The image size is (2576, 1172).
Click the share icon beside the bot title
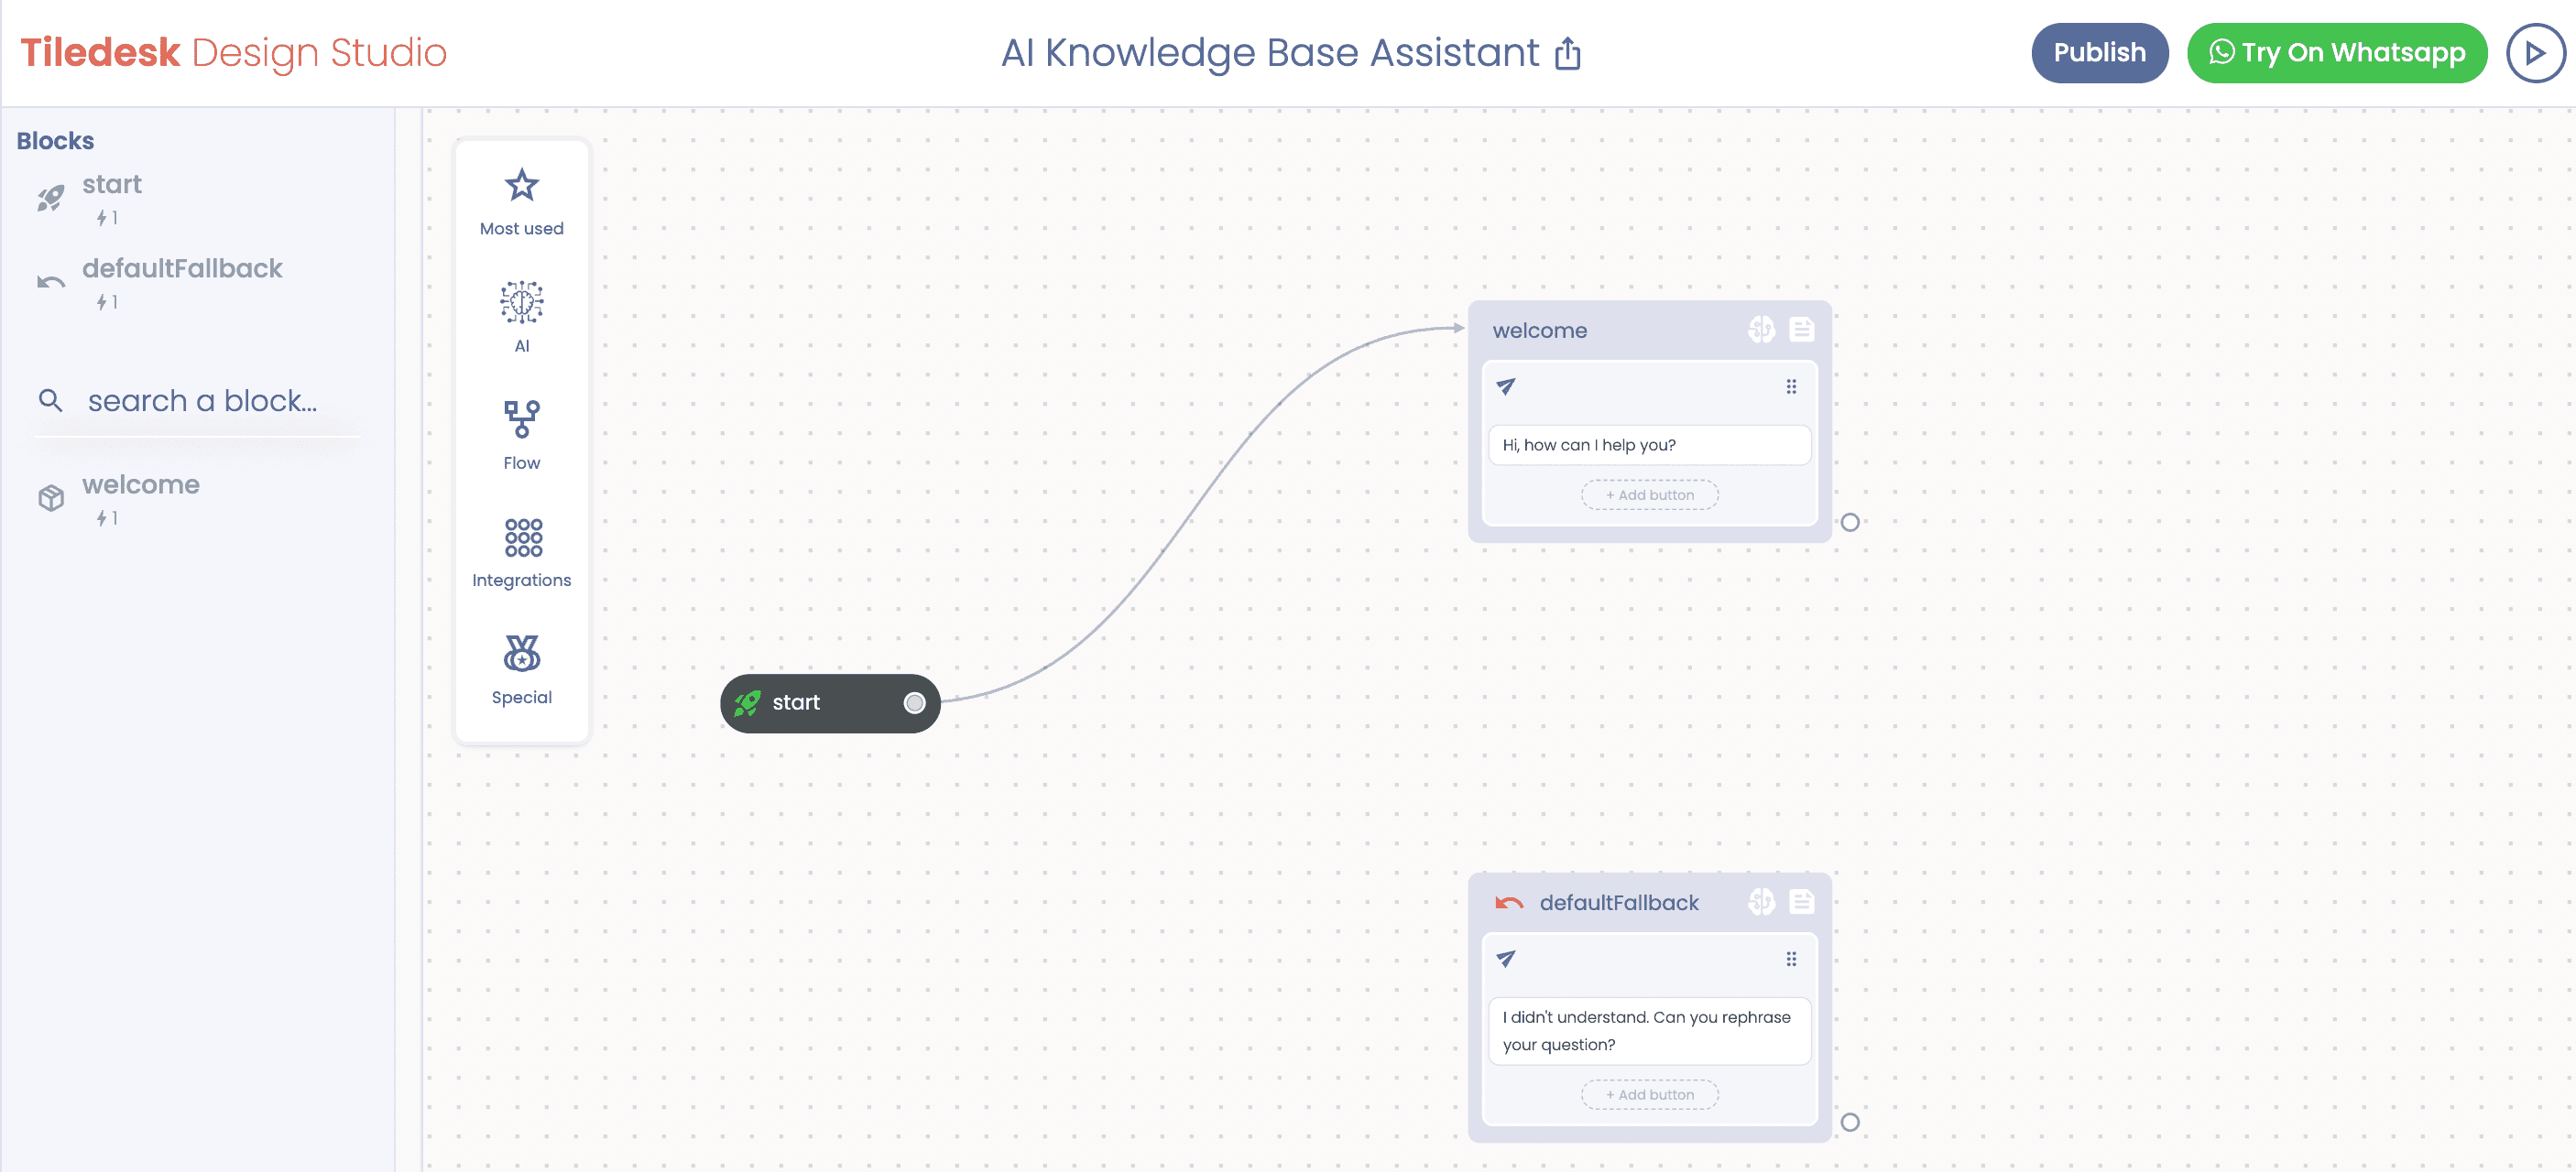(1568, 53)
